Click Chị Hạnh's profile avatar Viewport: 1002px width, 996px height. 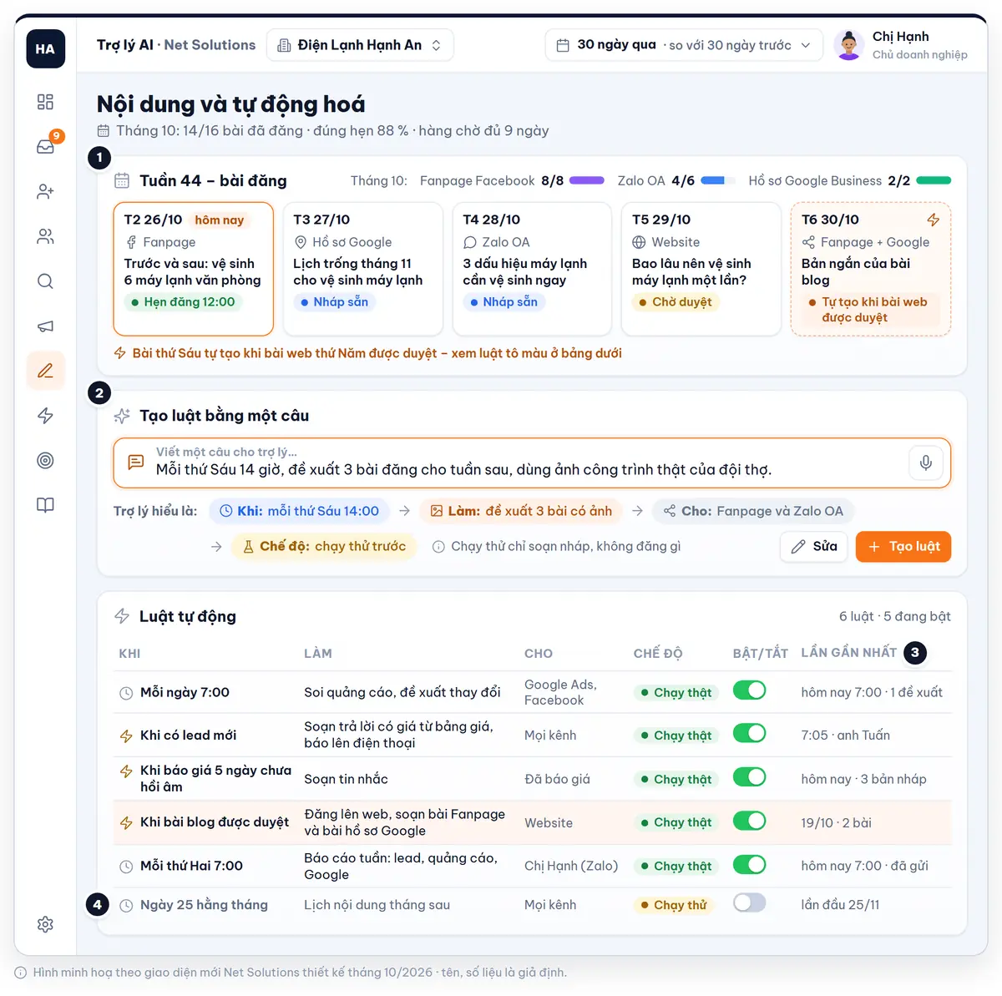click(848, 45)
